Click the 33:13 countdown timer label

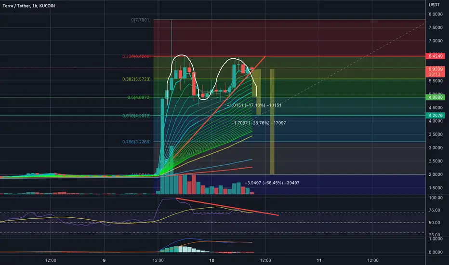tap(435, 74)
